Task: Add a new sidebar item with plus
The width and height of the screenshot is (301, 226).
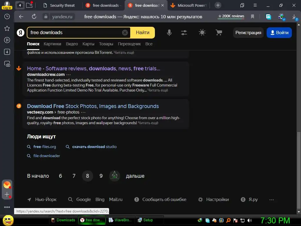Action: pos(7,195)
